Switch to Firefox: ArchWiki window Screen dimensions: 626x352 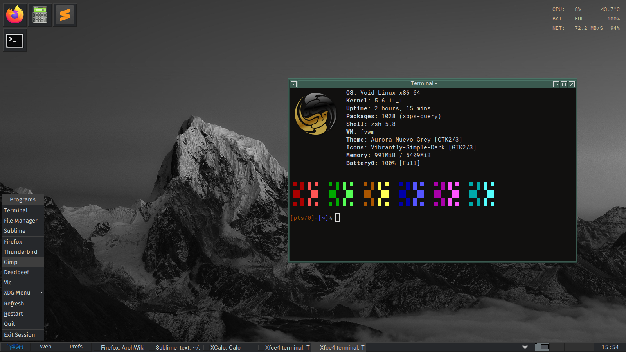(x=120, y=348)
